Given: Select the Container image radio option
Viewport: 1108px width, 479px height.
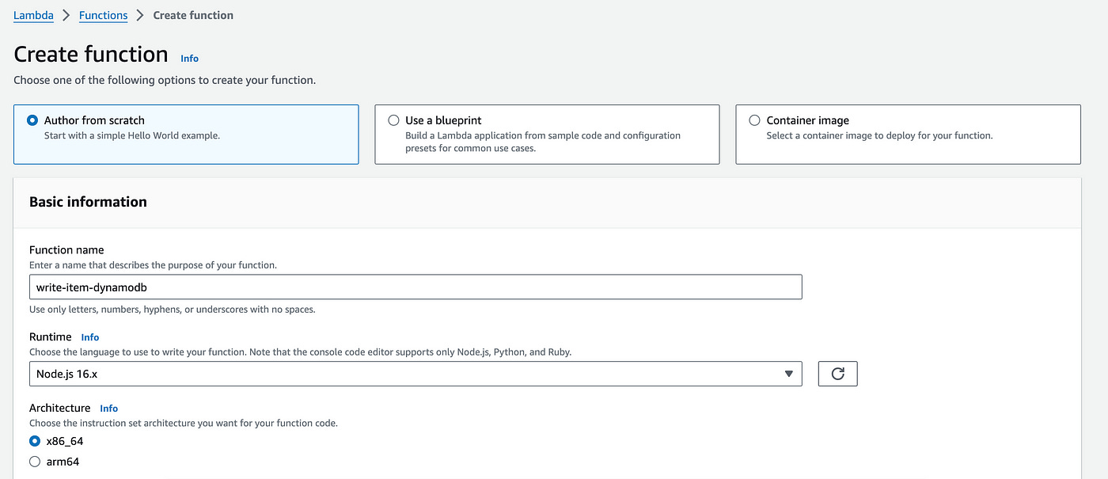Looking at the screenshot, I should pos(754,120).
